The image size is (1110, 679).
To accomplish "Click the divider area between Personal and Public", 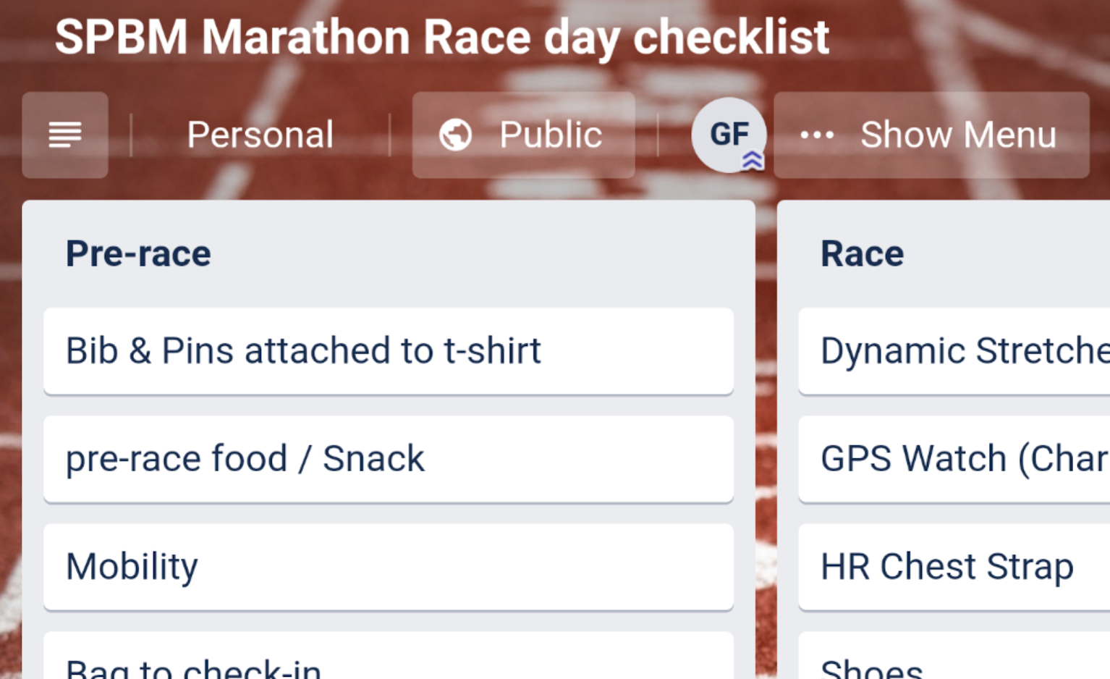I will pos(389,135).
